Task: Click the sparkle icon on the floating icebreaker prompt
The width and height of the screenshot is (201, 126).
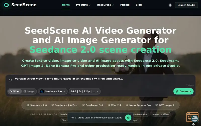Action: tap(128, 117)
